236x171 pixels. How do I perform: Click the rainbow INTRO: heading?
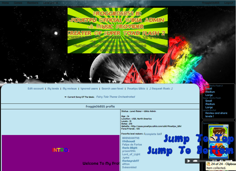[x=61, y=150]
